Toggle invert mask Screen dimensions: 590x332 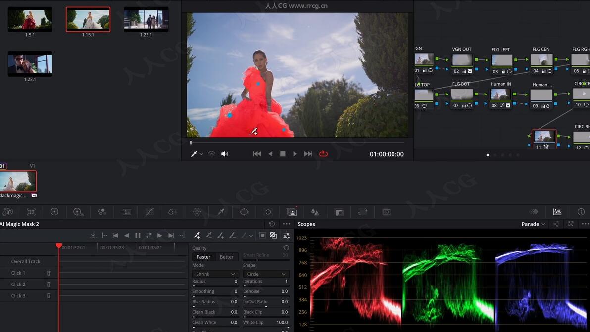[263, 236]
